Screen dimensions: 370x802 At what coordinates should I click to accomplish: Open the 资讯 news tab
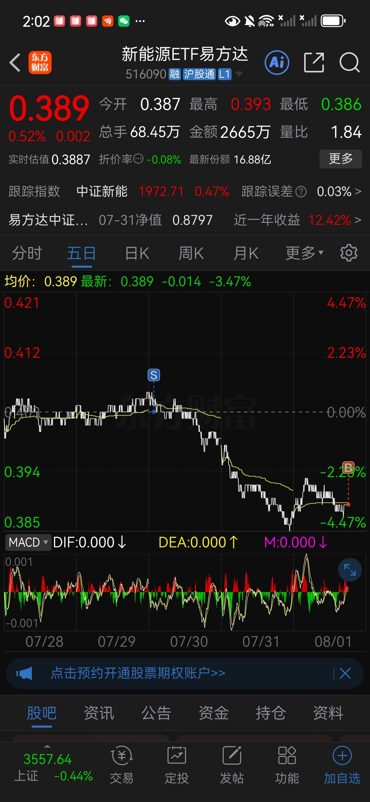pos(99,713)
